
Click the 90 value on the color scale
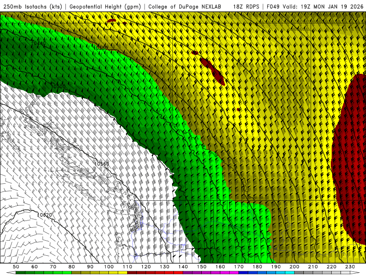[x=90, y=267]
